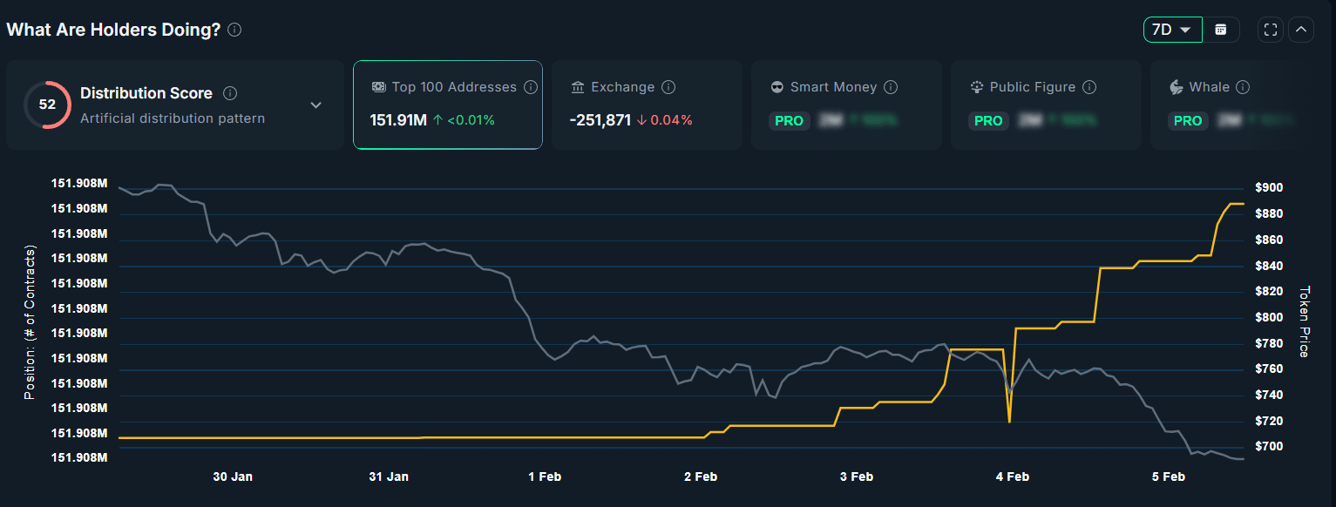Click the Smart Money info icon
Image resolution: width=1336 pixels, height=507 pixels.
(891, 87)
